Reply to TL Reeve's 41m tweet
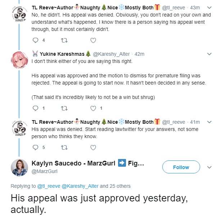Image resolution: width=221 pixels, height=218 pixels. [x=35, y=147]
